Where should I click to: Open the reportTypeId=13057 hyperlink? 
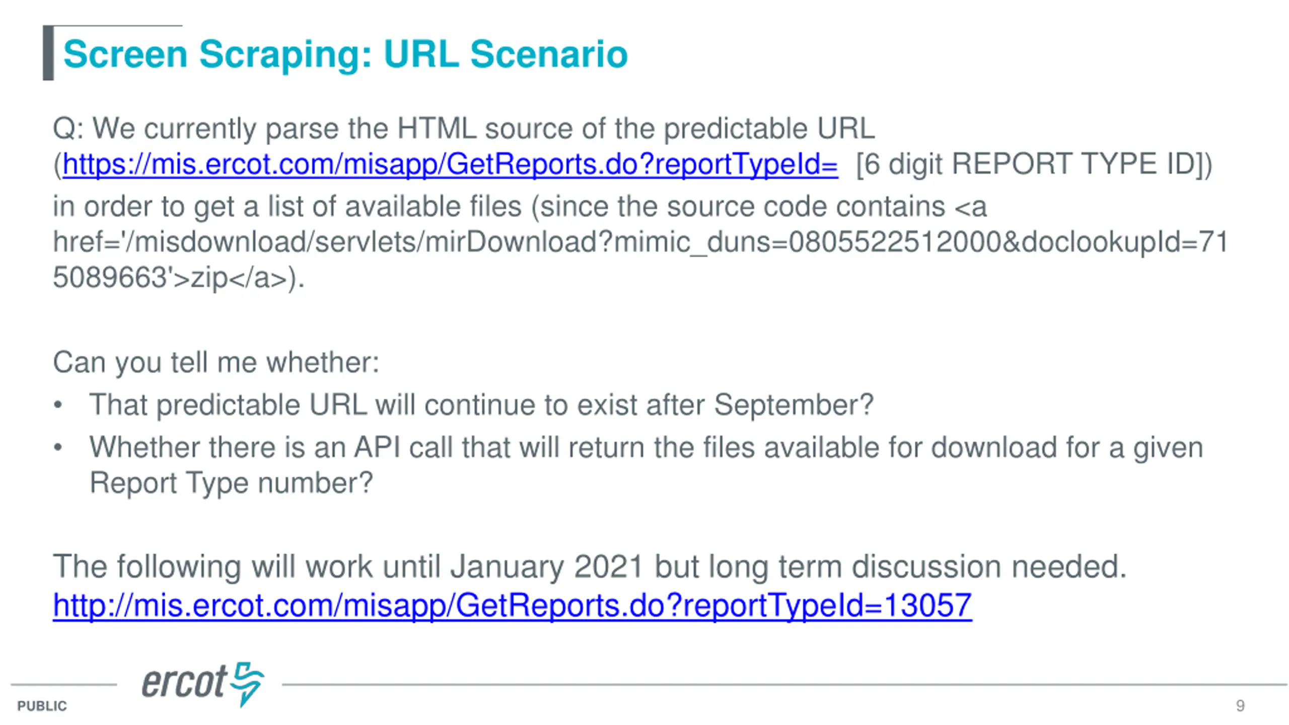(512, 605)
